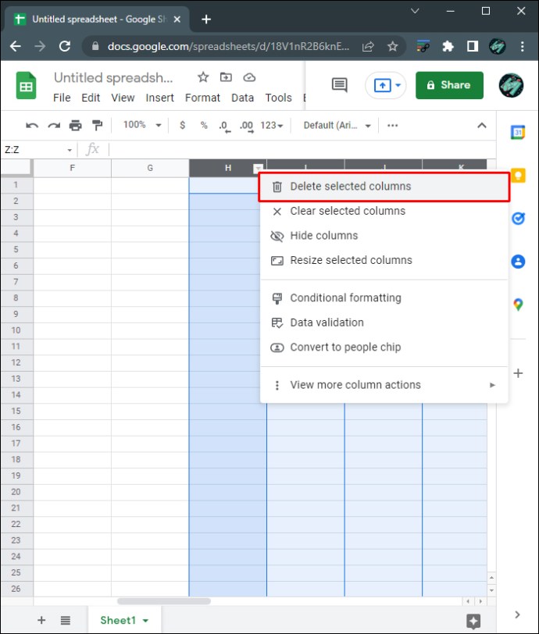Open comment history speech bubble icon
The image size is (539, 634).
[x=339, y=85]
